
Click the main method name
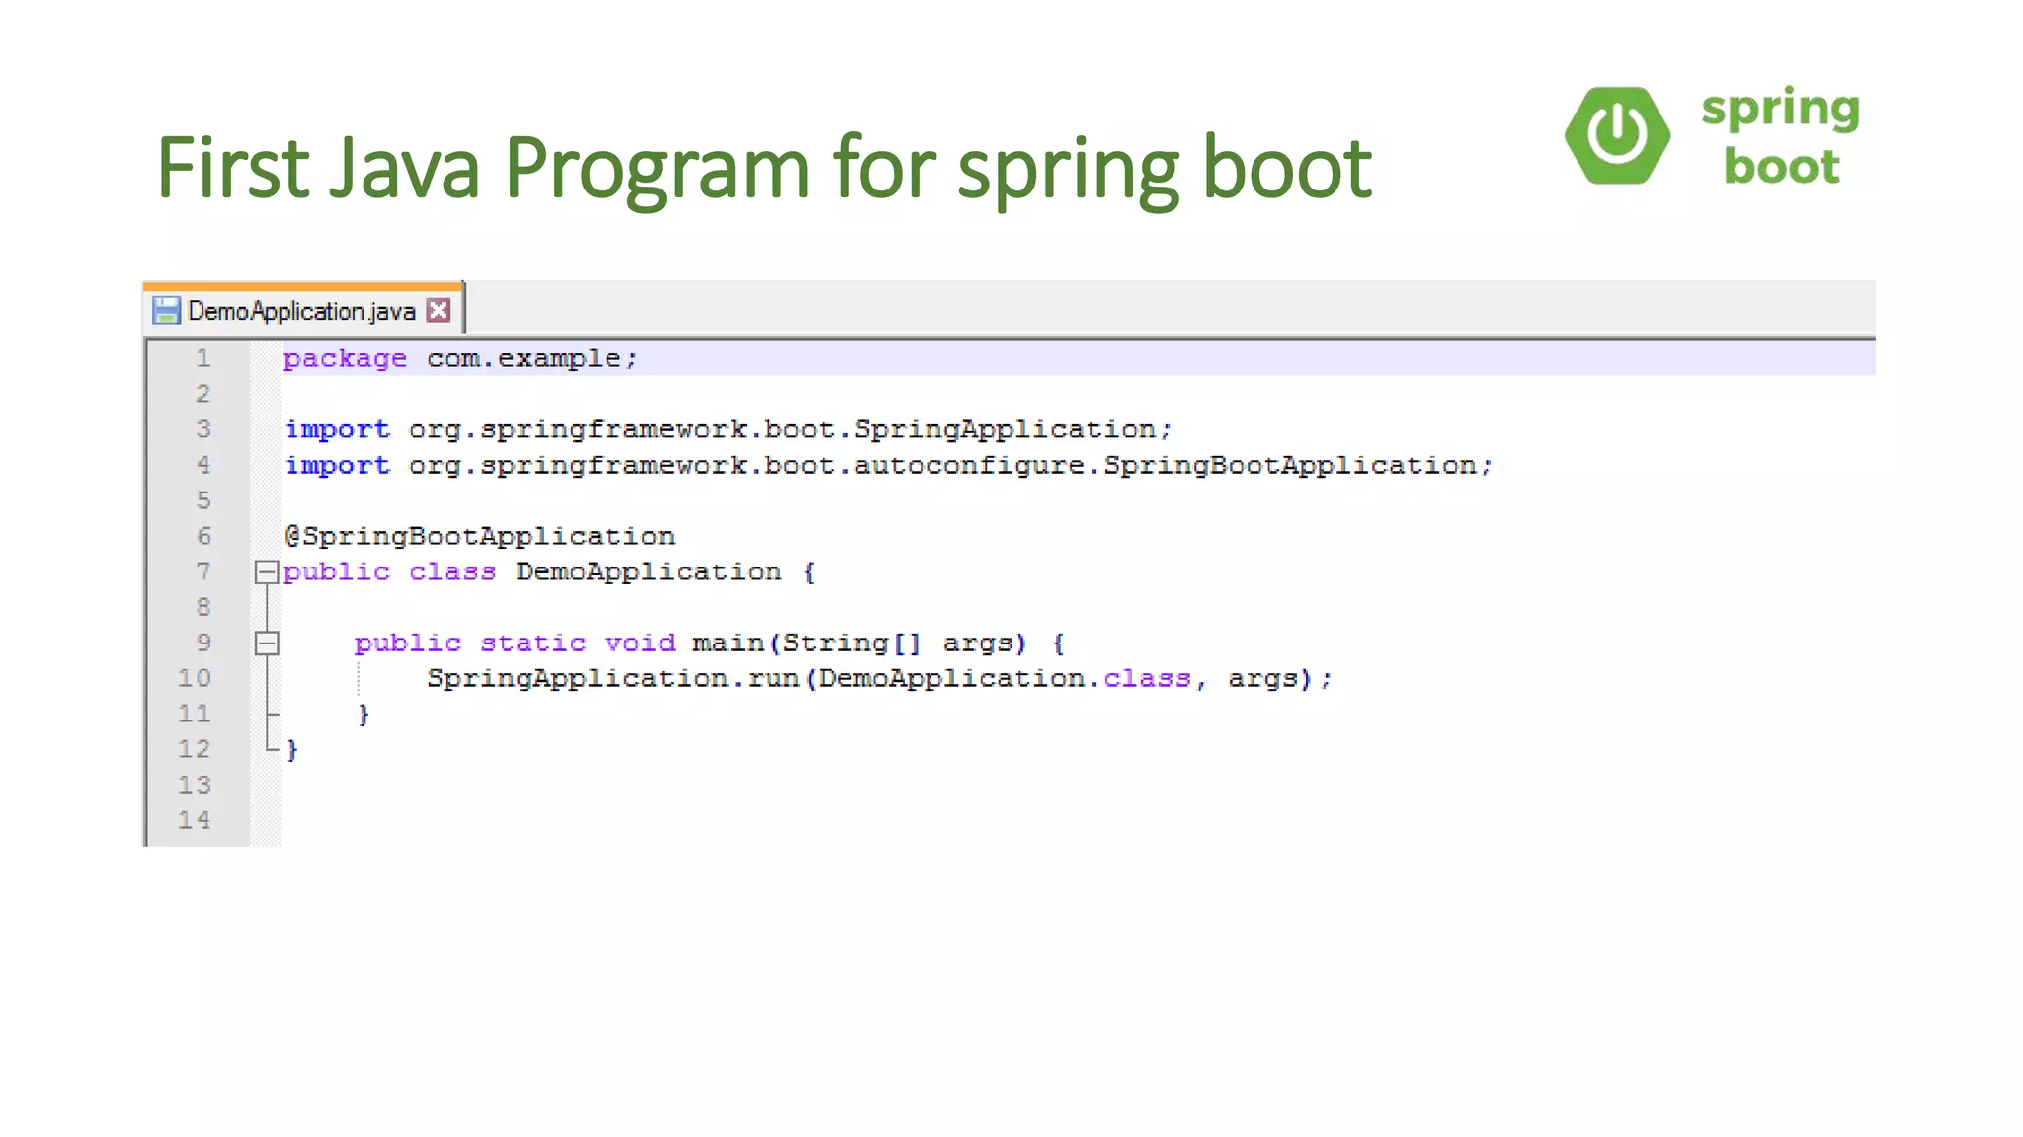click(x=728, y=644)
